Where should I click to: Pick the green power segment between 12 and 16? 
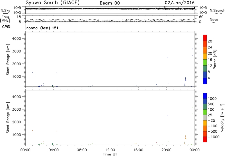(205, 63)
